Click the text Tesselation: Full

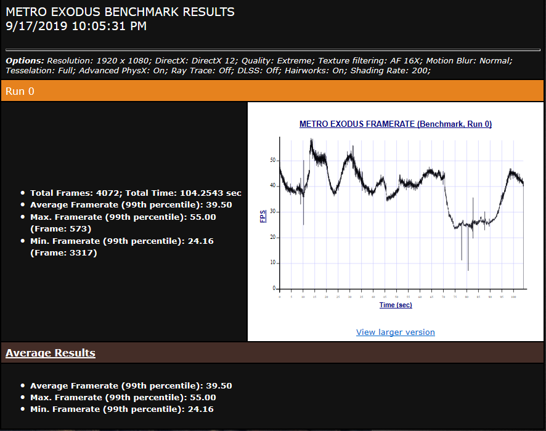[39, 71]
